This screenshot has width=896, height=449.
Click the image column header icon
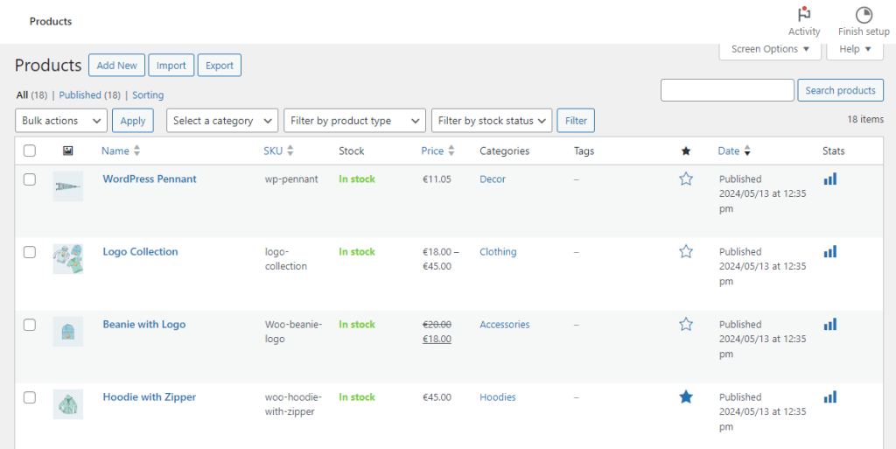pyautogui.click(x=68, y=151)
